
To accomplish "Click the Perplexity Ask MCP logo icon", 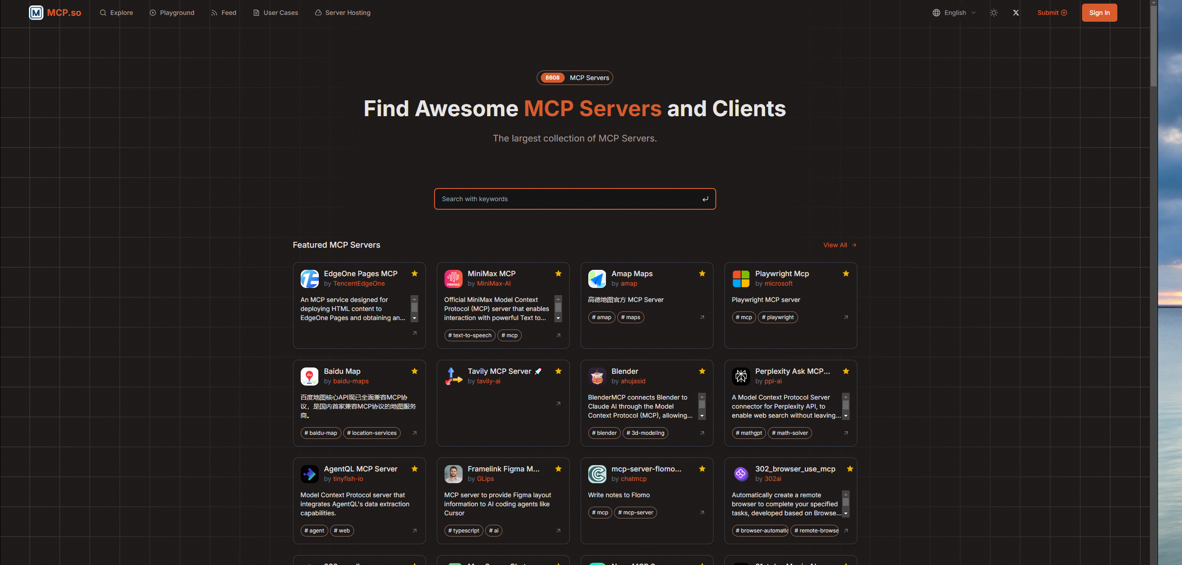I will 741,376.
